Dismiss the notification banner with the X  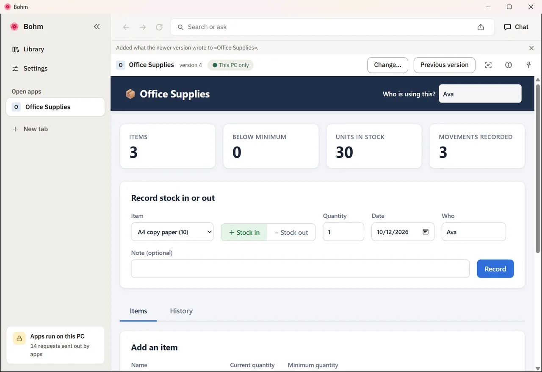531,48
